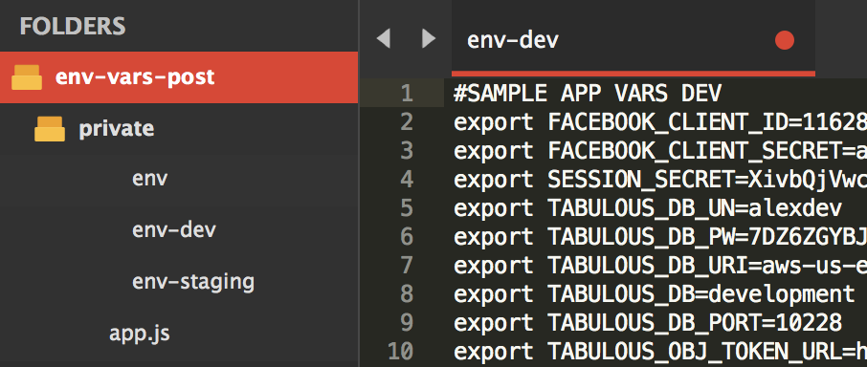867x367 pixels.
Task: Click on TABULOUS_DB=development text
Action: click(701, 294)
